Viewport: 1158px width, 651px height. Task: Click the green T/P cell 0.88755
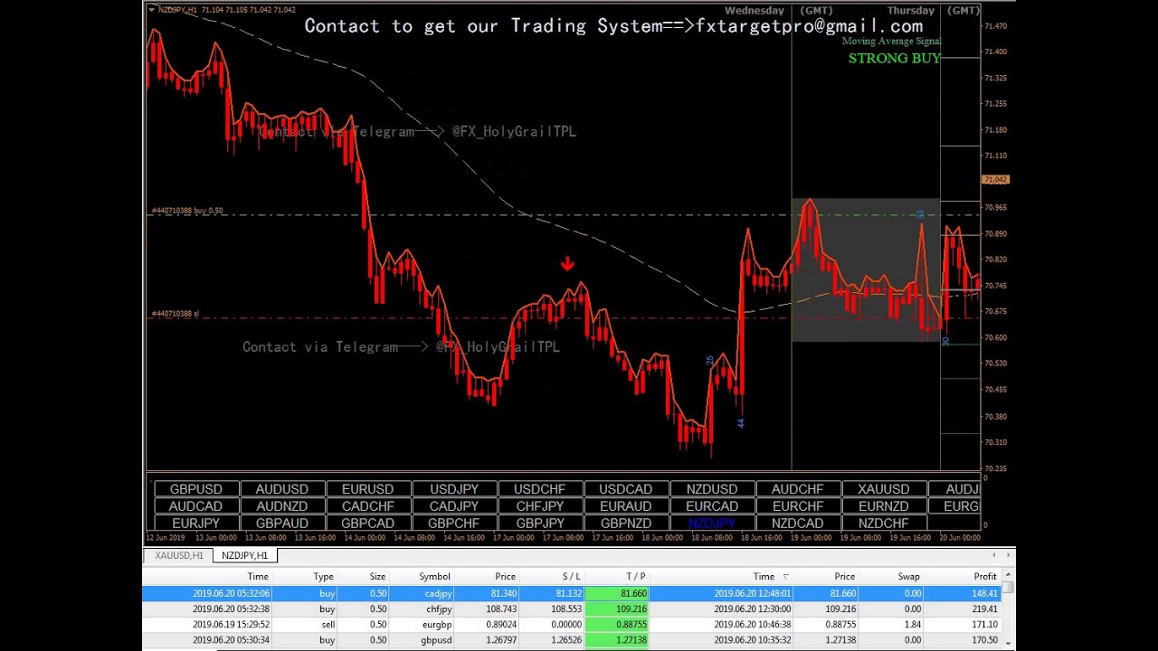[x=617, y=625]
